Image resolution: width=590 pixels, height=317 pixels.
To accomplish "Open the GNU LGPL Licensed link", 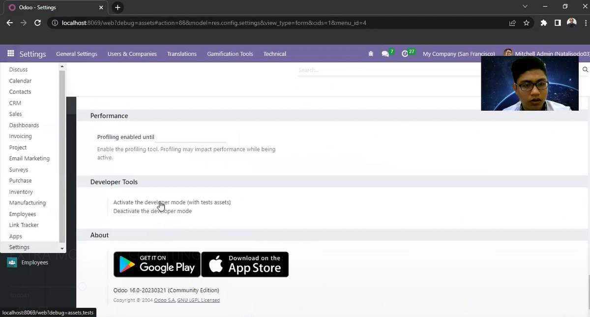I will pos(198,300).
